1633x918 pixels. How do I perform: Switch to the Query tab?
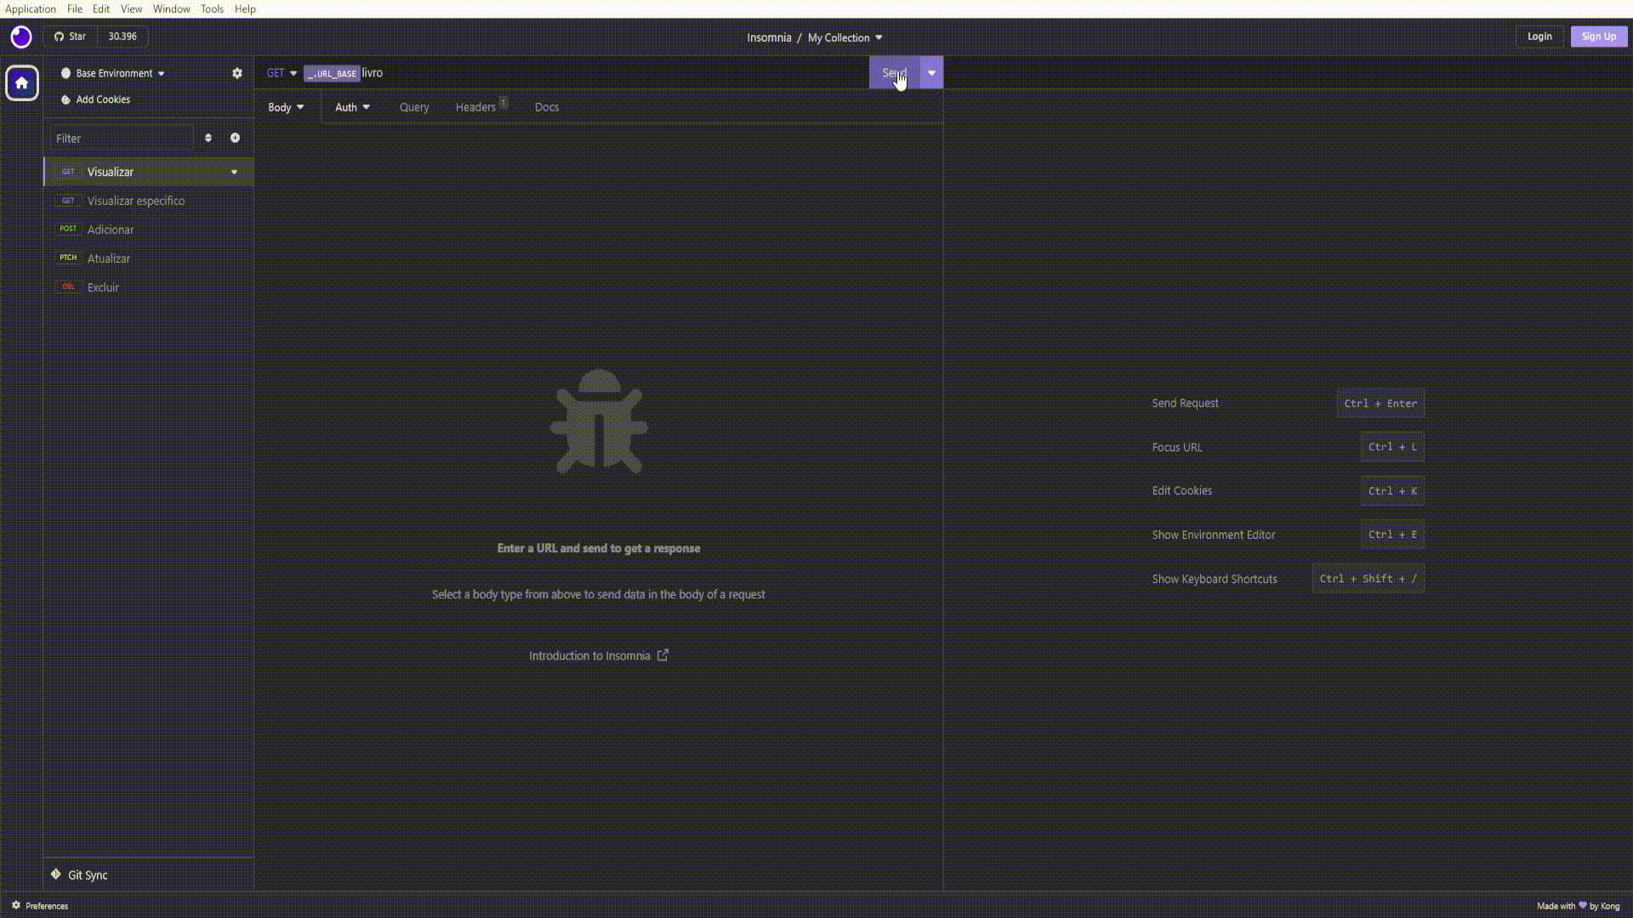pos(414,107)
